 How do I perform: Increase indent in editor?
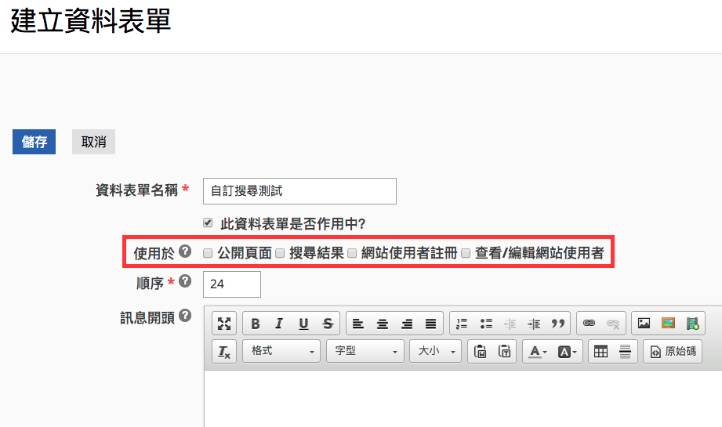tap(534, 324)
